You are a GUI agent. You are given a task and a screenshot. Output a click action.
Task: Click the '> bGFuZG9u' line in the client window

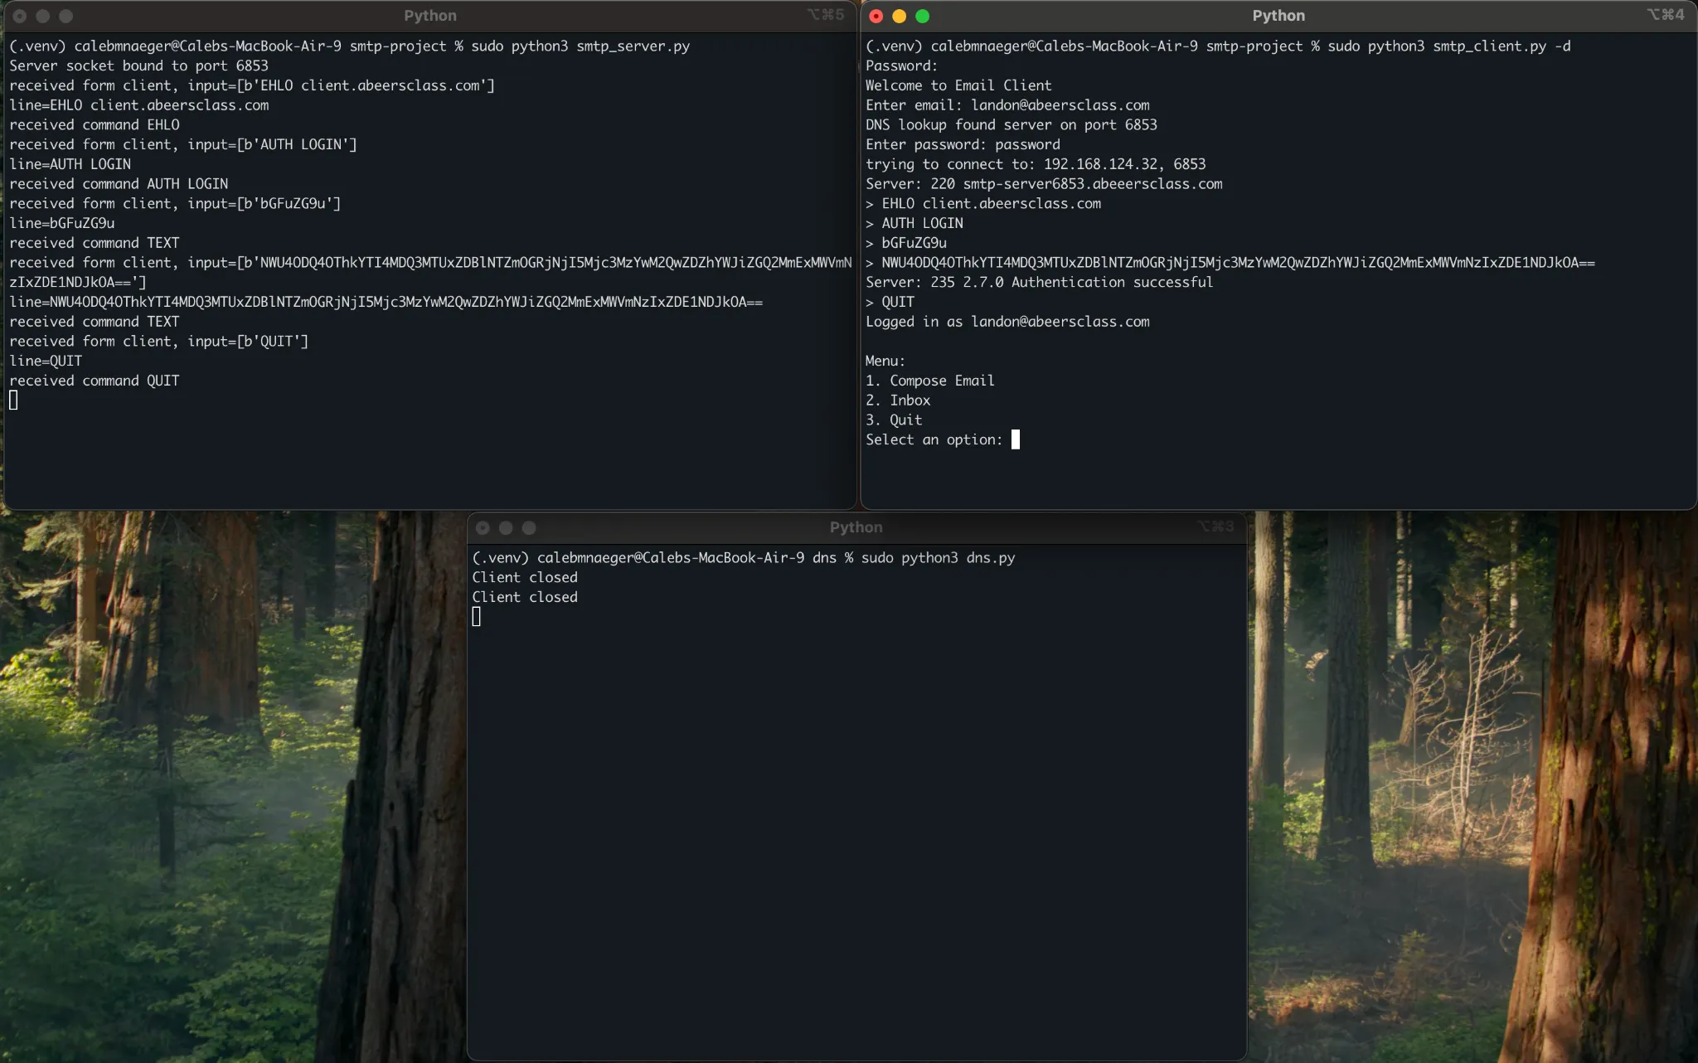pos(906,243)
